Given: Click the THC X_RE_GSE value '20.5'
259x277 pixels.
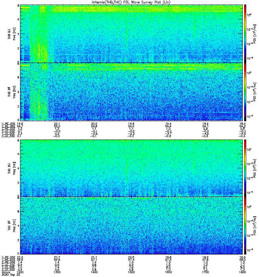Looking at the screenshot, I should 131,257.
